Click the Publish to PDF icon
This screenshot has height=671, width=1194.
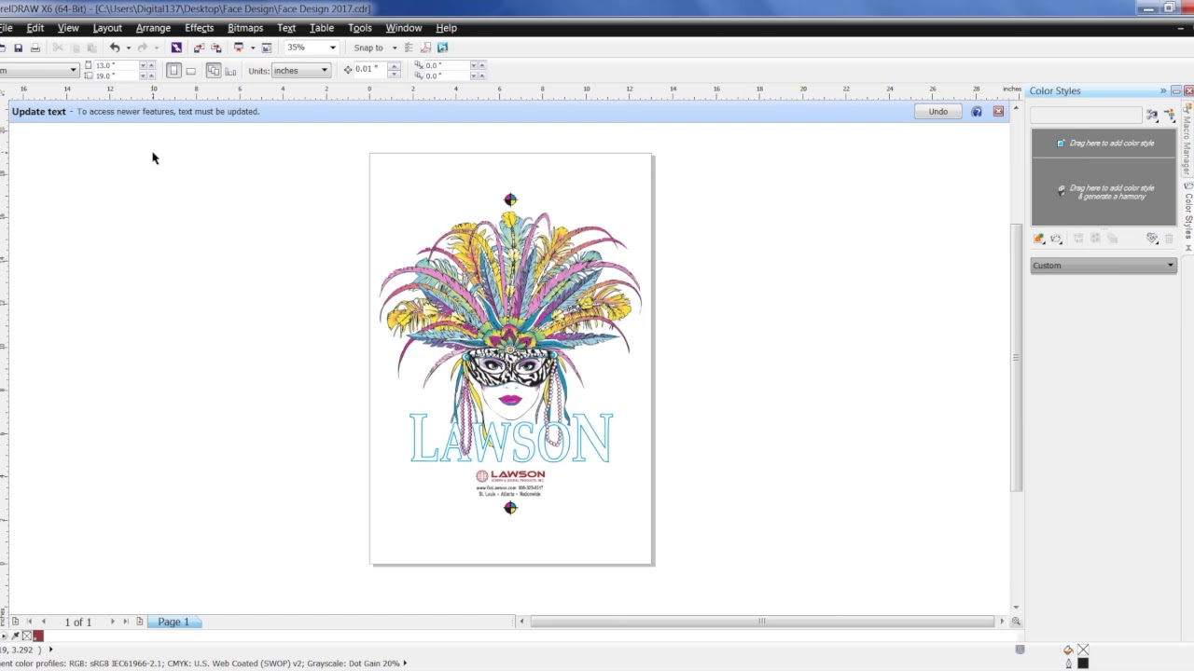click(x=425, y=48)
